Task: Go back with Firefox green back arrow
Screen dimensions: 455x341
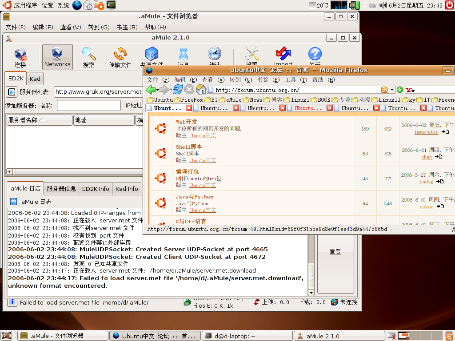Action: [x=151, y=90]
